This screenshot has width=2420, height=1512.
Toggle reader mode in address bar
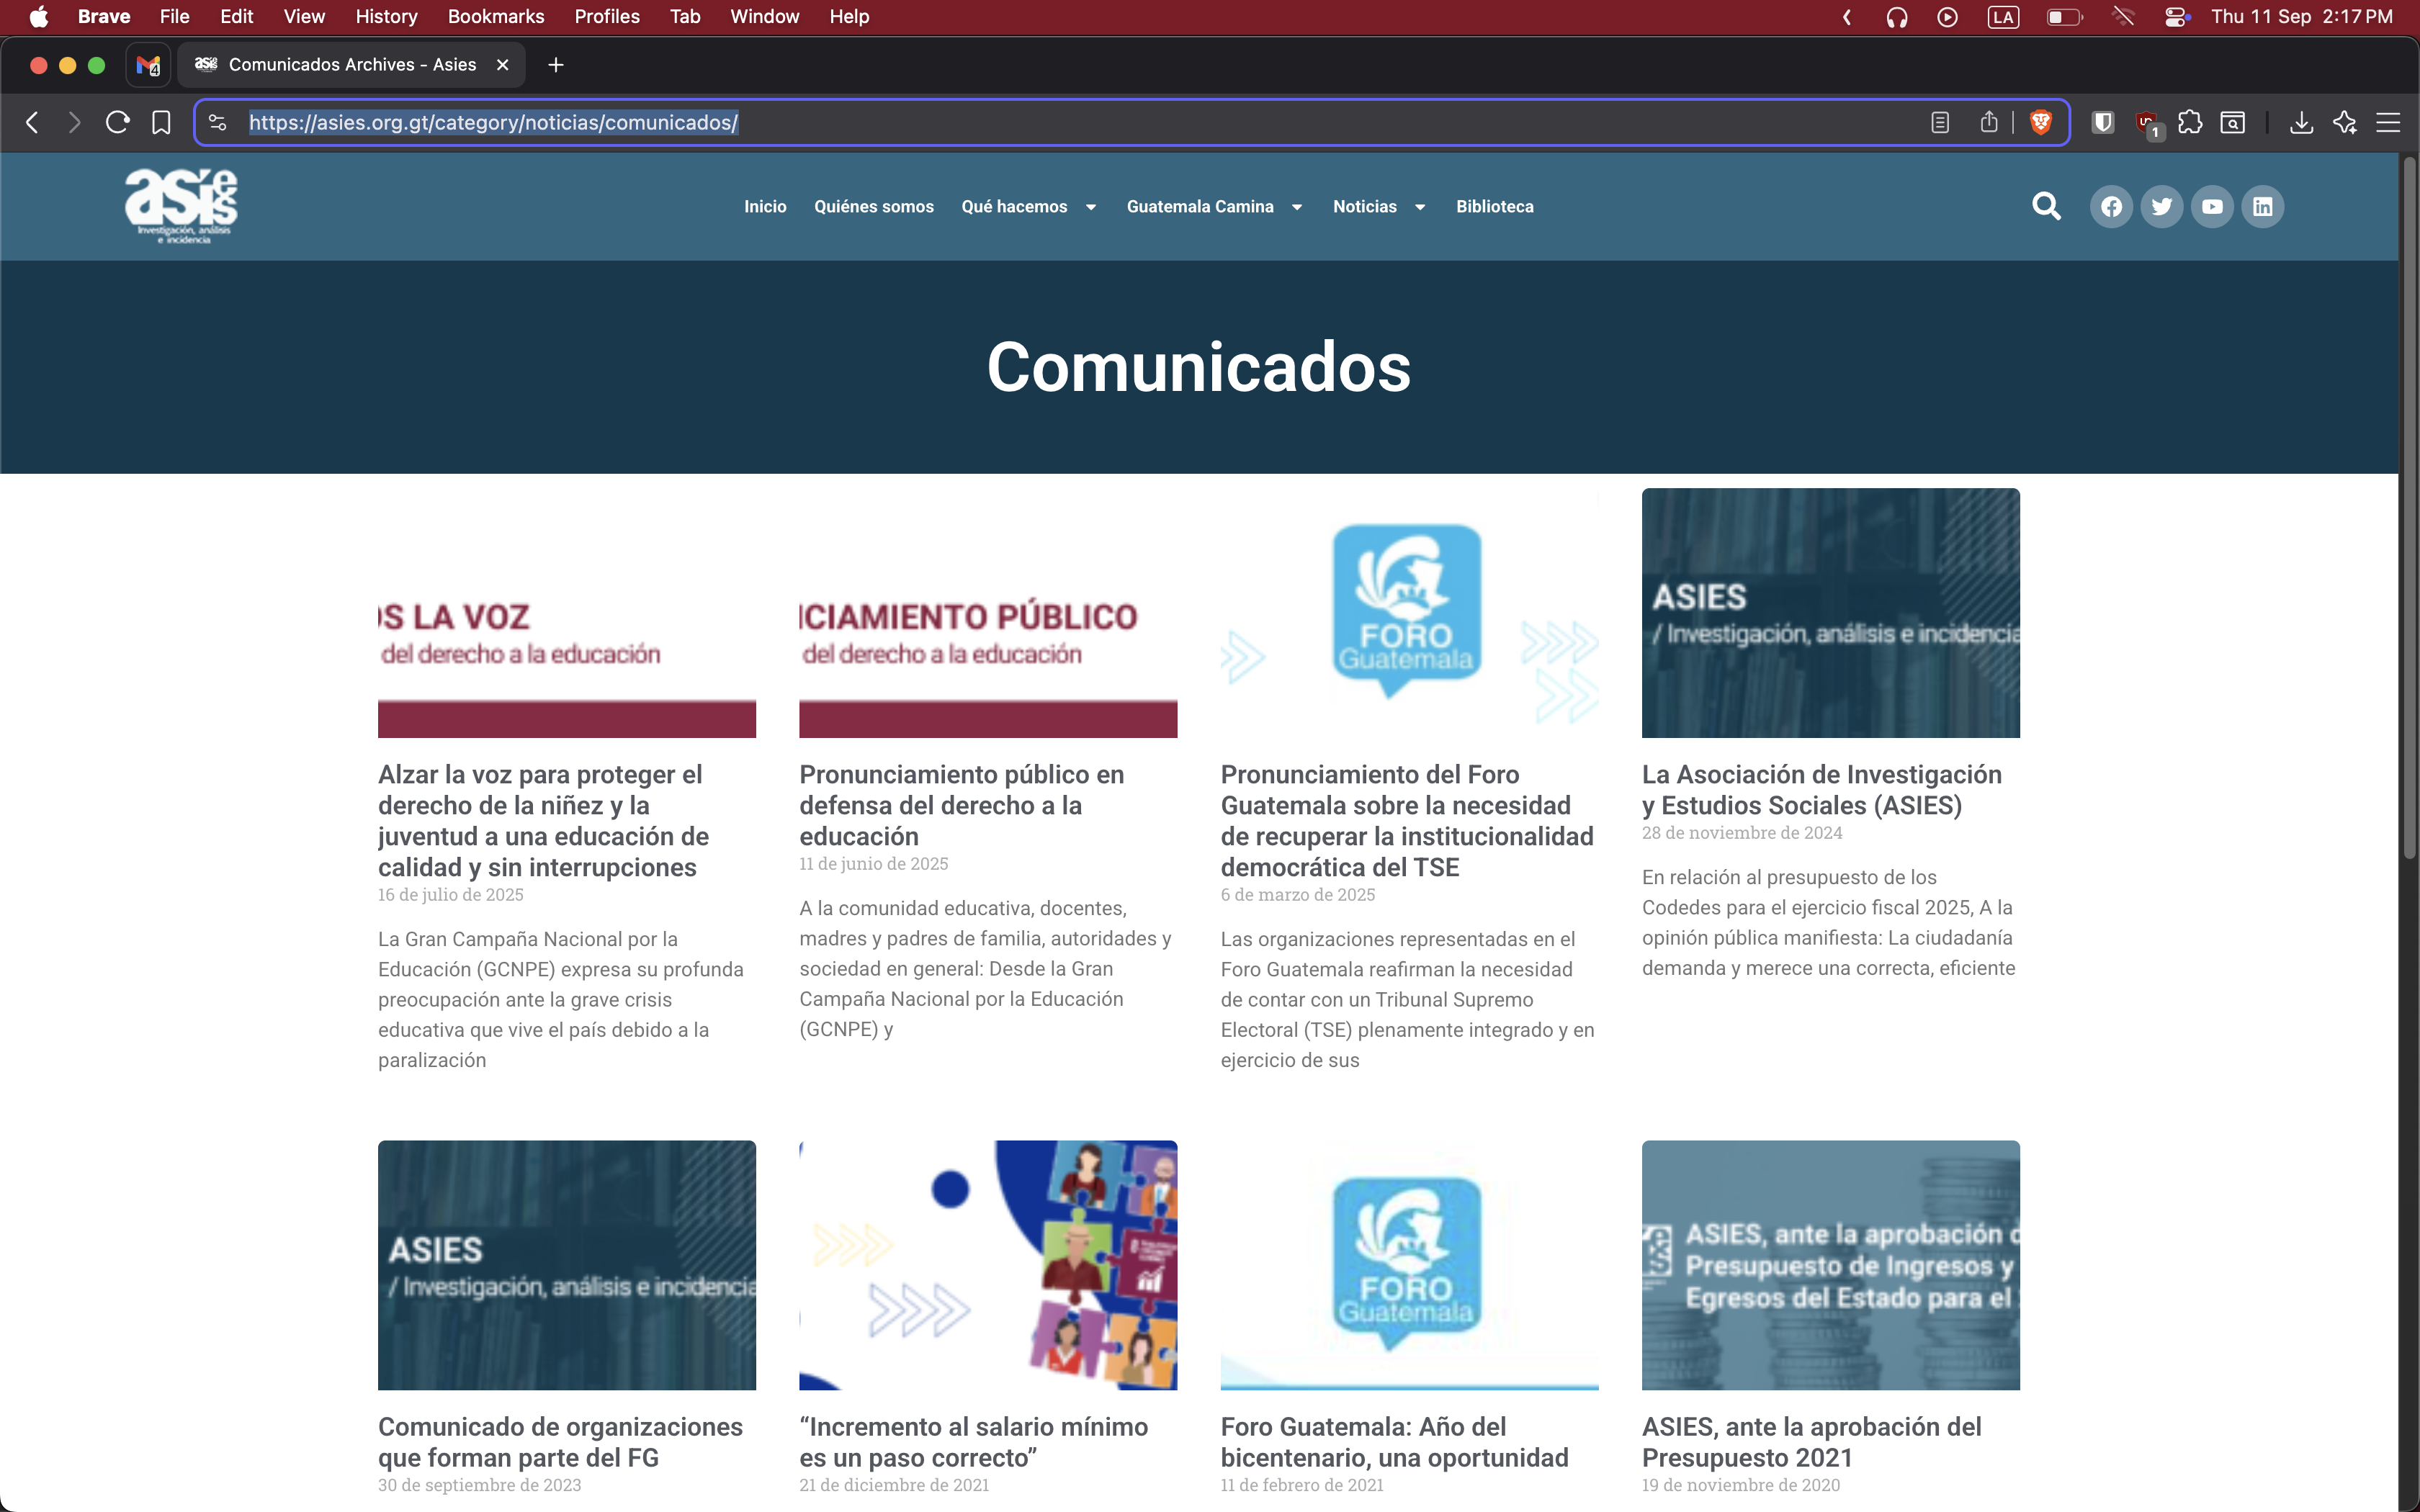tap(1940, 122)
